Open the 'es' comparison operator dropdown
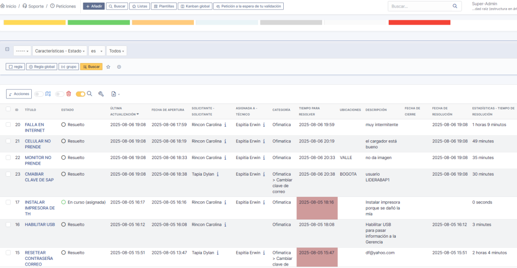Viewport: 517px width, 268px height. [96, 51]
